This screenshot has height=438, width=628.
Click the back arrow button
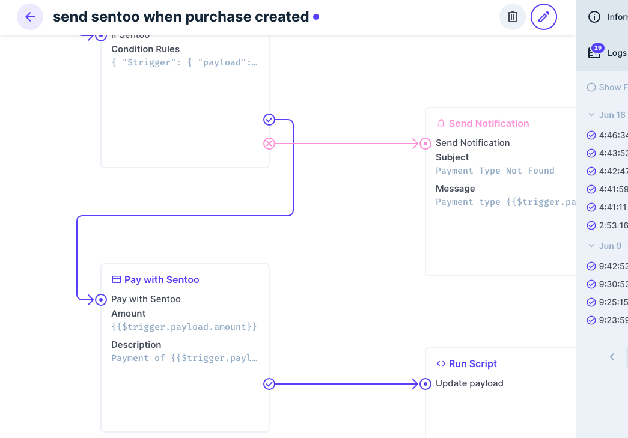click(x=30, y=17)
